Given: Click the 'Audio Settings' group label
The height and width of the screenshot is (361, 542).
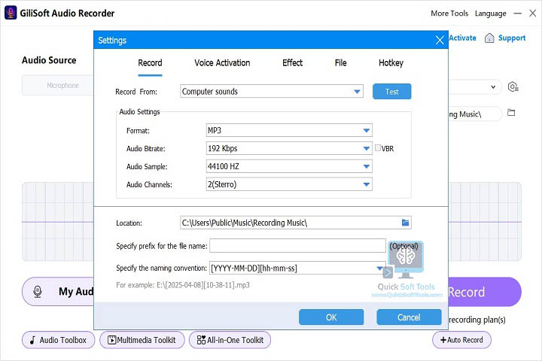Looking at the screenshot, I should [140, 111].
